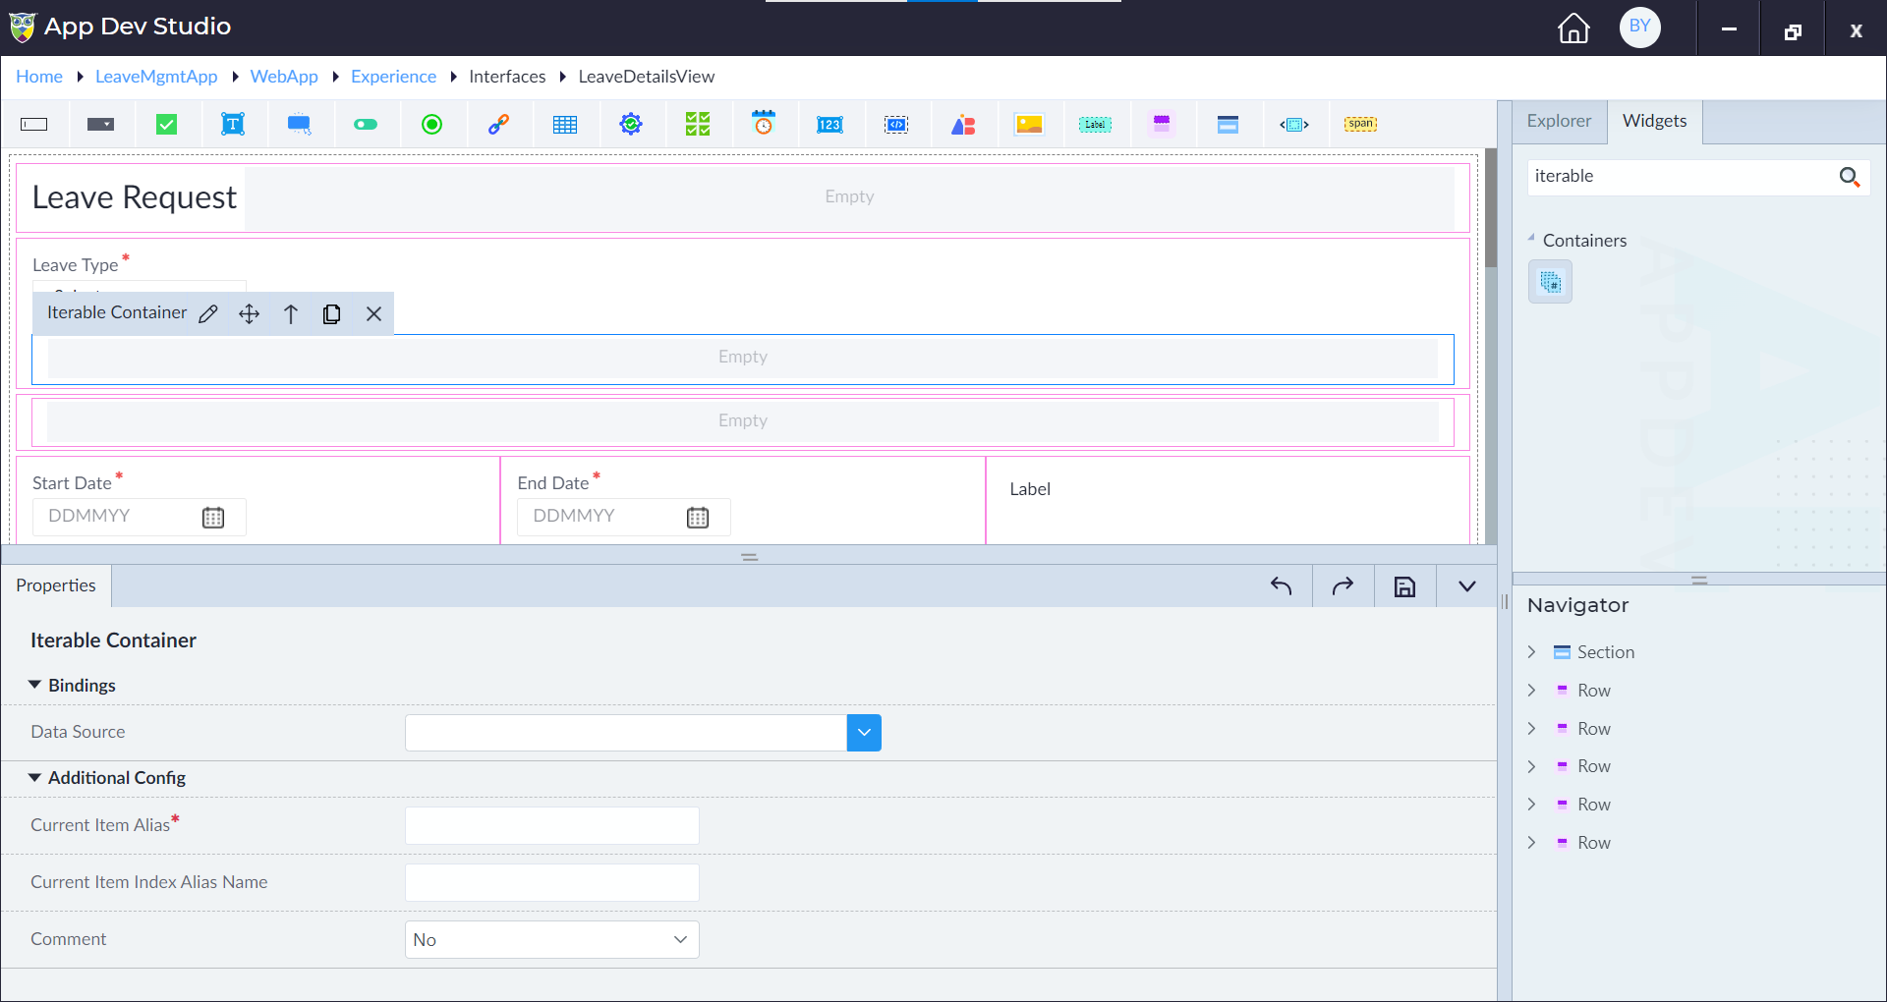Select the Label widget icon
The width and height of the screenshot is (1887, 1002).
[1095, 125]
